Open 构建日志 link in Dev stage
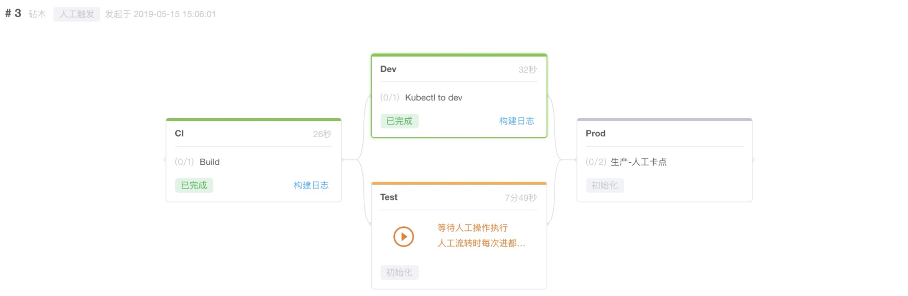Screen dimensions: 908x296 coord(516,121)
